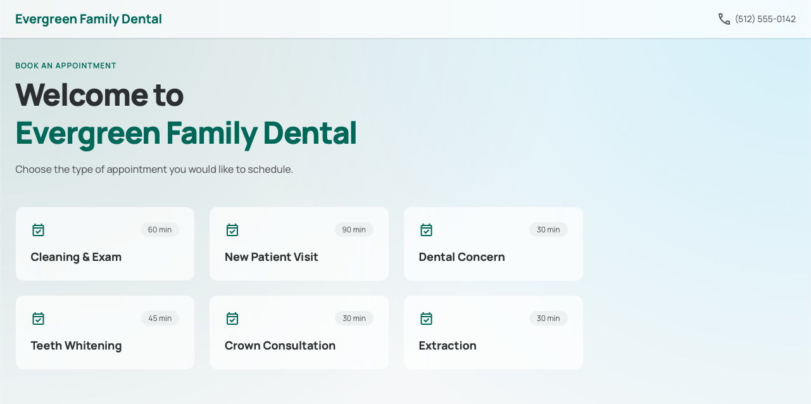Select the Crown Consultation appointment title
This screenshot has width=811, height=404.
coord(280,346)
